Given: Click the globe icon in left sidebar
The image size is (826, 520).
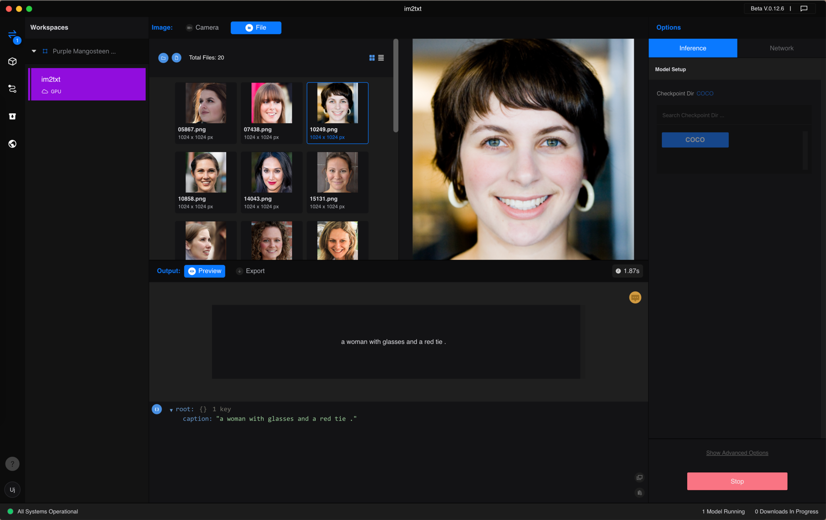Looking at the screenshot, I should (x=12, y=144).
